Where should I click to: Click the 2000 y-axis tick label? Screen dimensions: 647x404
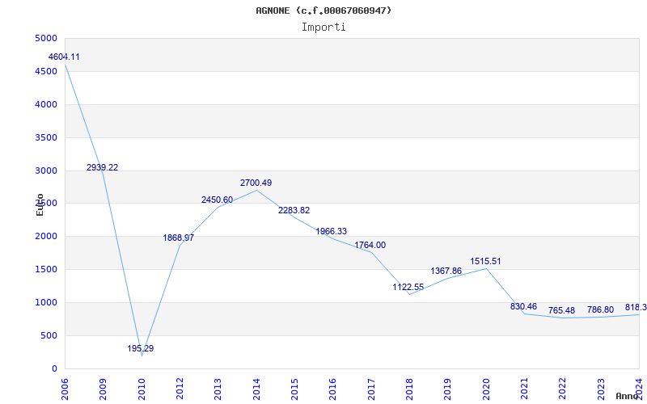click(46, 237)
